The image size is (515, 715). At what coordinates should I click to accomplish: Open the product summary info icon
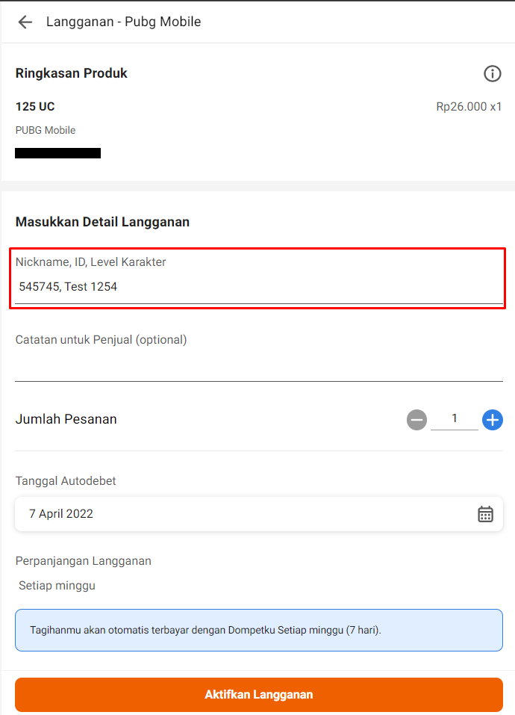[492, 73]
